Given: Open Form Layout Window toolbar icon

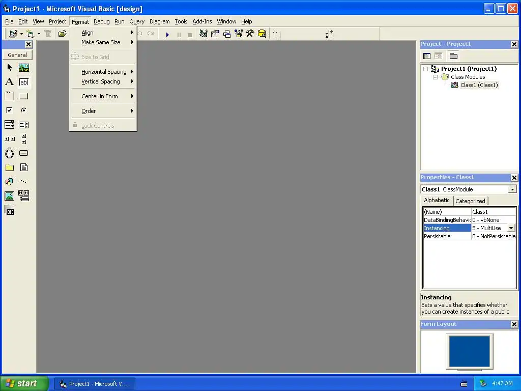Looking at the screenshot, I should 226,34.
